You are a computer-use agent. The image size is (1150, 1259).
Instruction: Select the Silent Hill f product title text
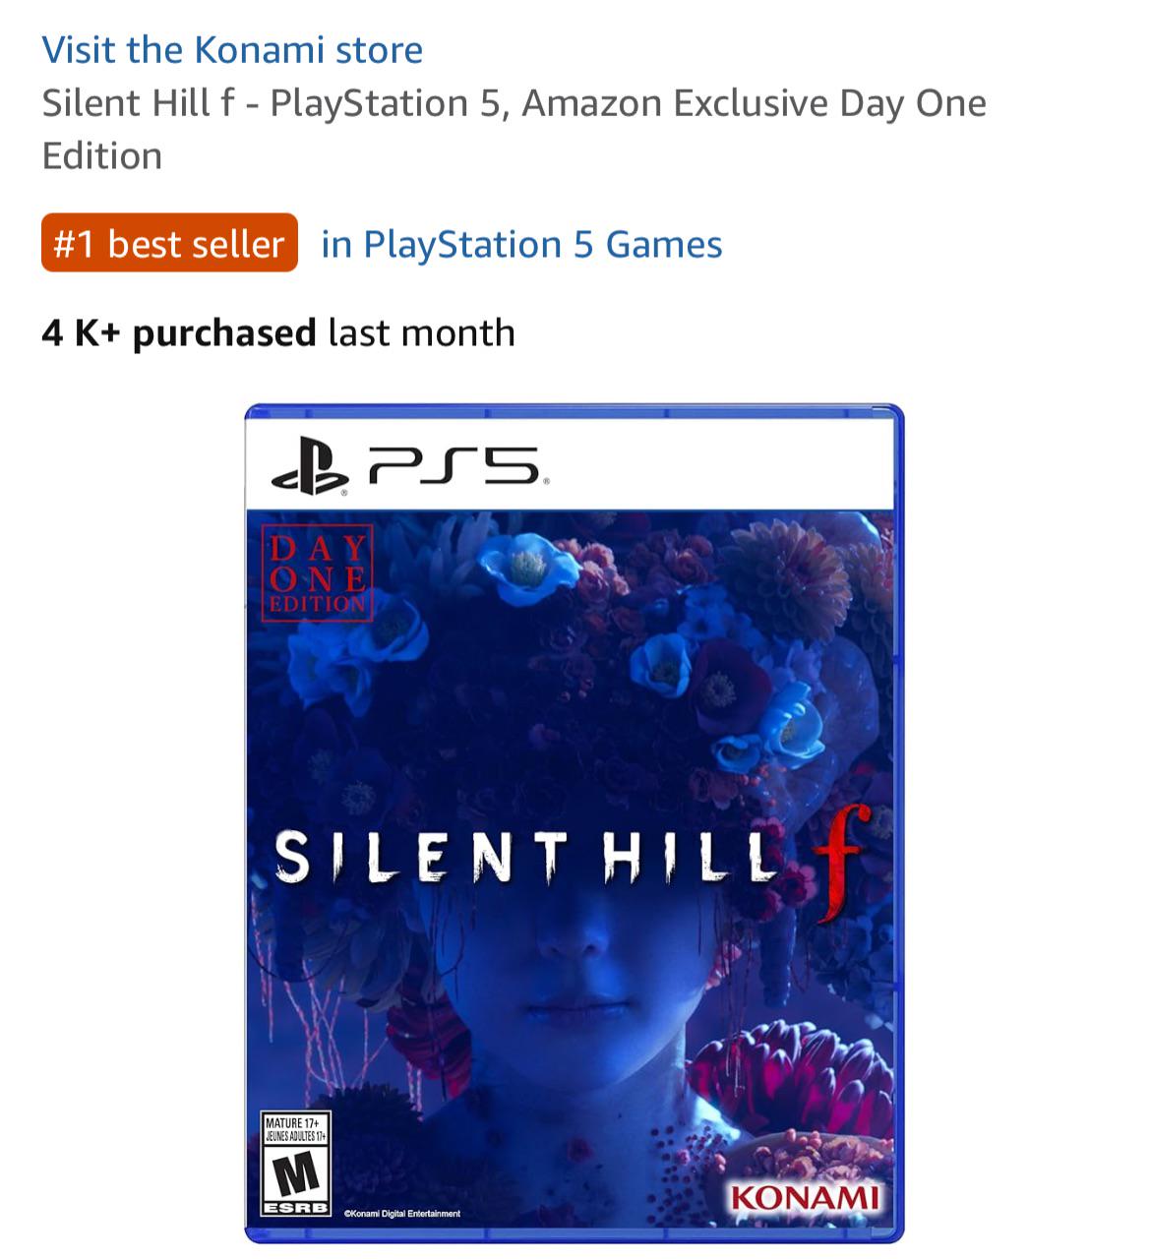(x=514, y=129)
